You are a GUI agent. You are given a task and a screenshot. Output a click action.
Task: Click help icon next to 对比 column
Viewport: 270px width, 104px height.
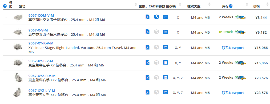pos(5,6)
